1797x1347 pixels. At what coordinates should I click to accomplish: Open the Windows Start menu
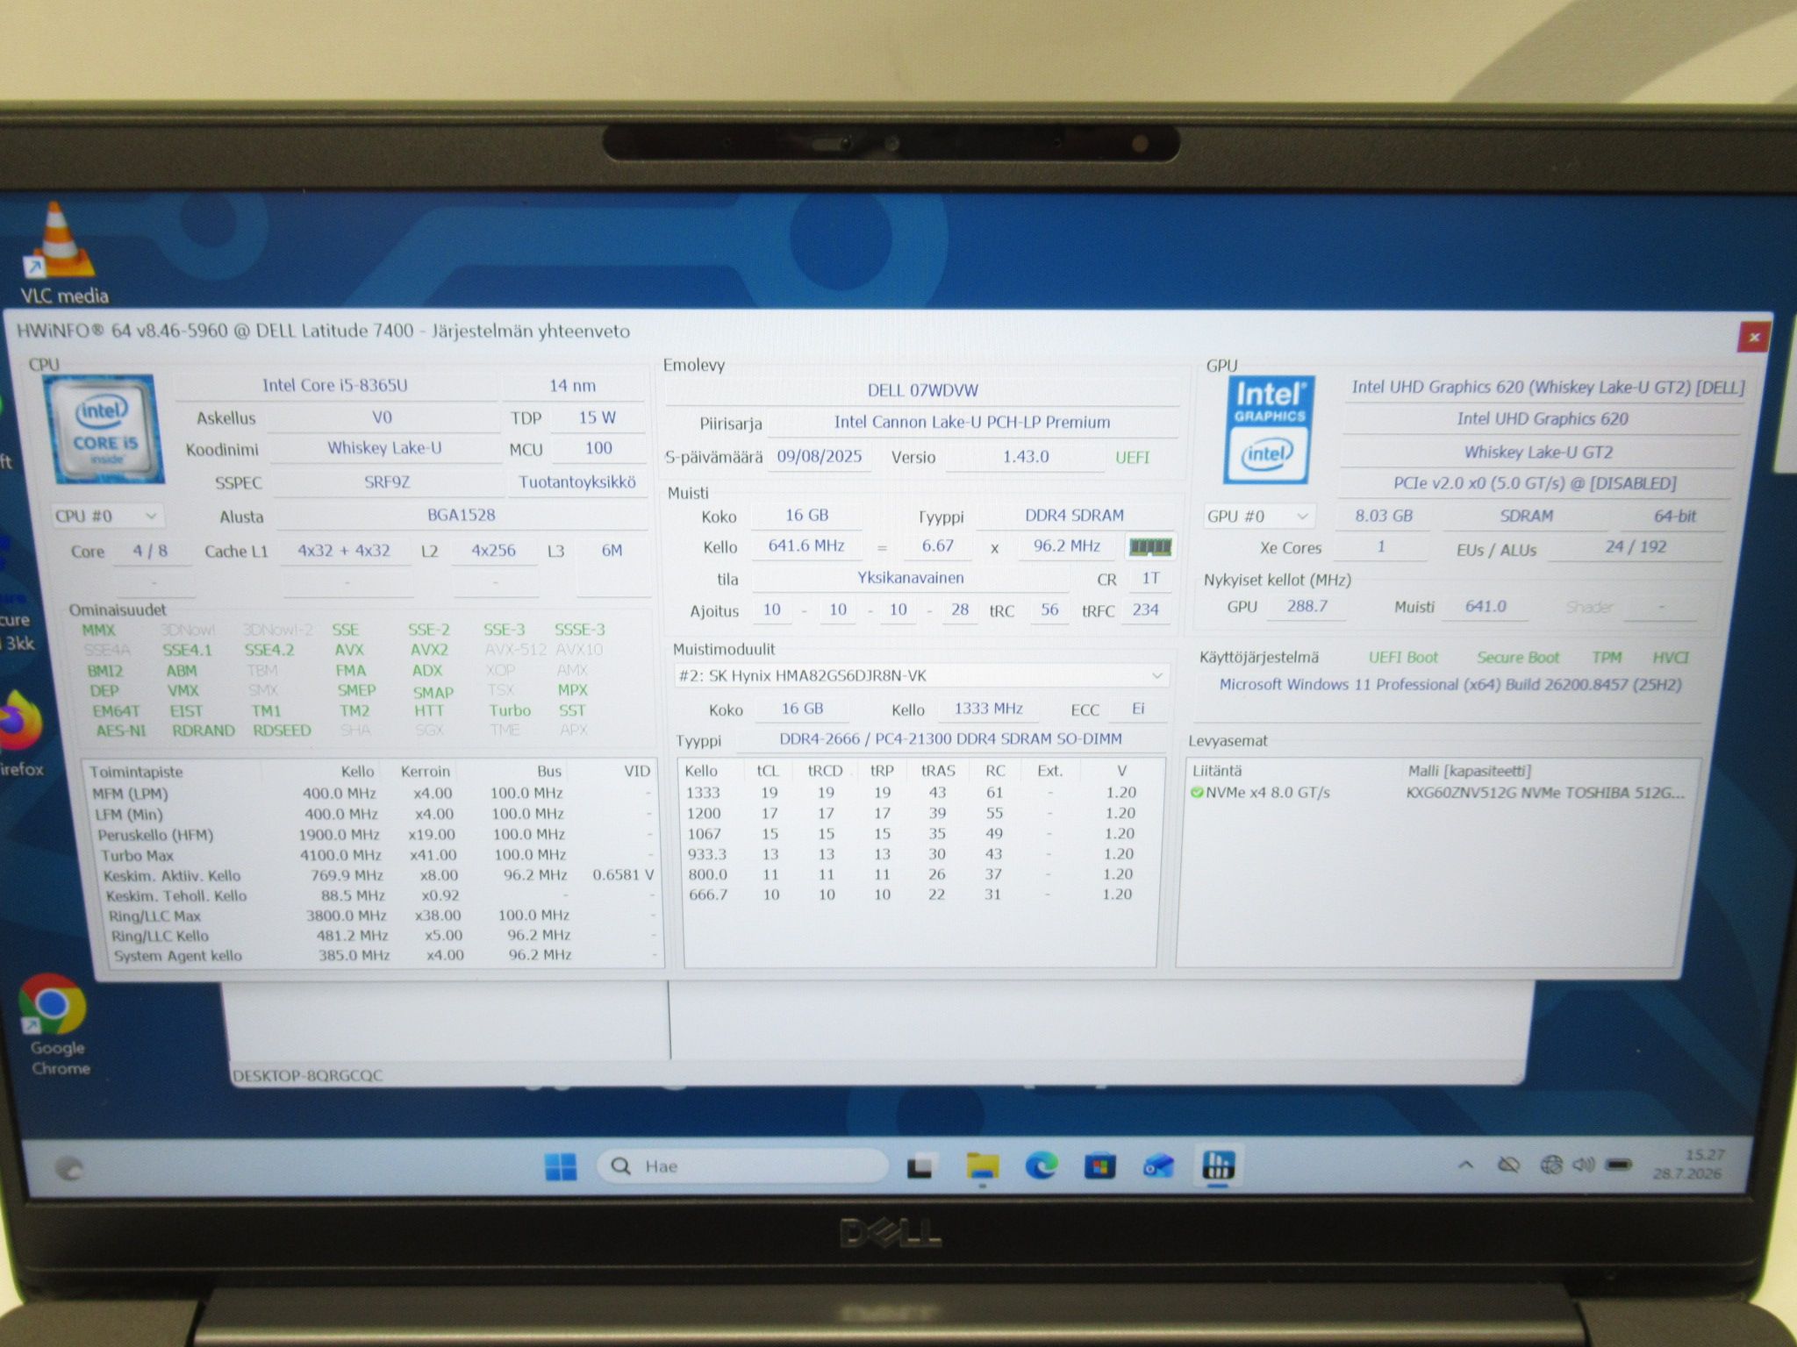click(561, 1167)
